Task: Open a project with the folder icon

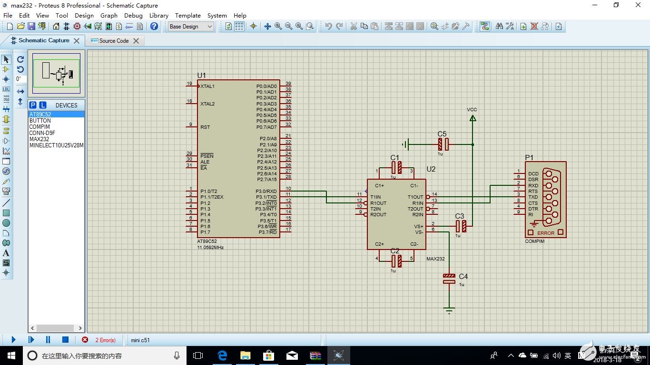Action: click(x=20, y=27)
